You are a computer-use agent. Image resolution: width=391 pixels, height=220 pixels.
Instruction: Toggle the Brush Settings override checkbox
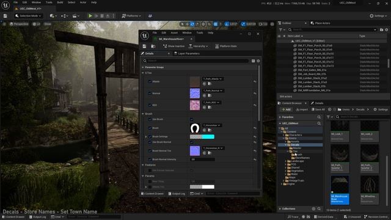point(150,137)
